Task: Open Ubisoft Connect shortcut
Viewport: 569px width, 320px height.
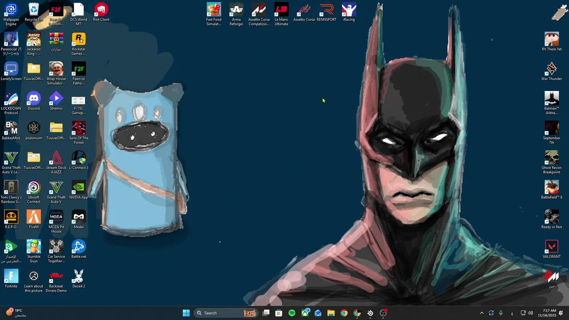Action: pos(34,192)
